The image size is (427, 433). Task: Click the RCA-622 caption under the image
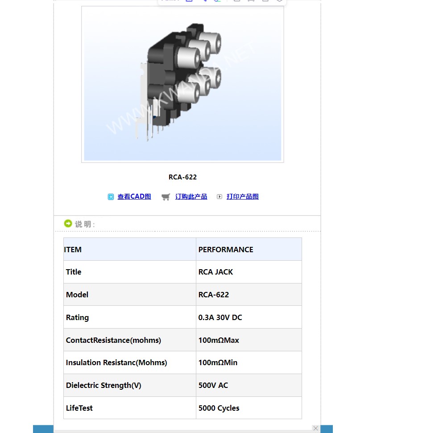coord(183,177)
